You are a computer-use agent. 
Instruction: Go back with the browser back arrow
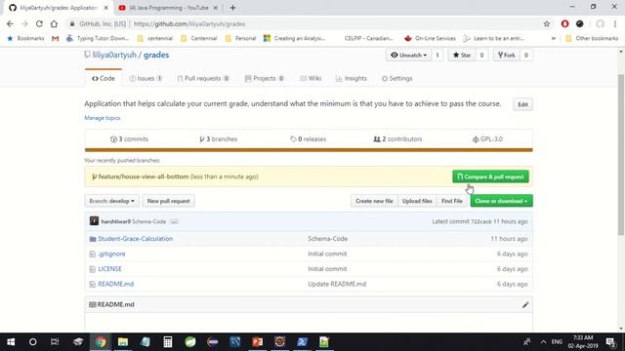tap(10, 23)
